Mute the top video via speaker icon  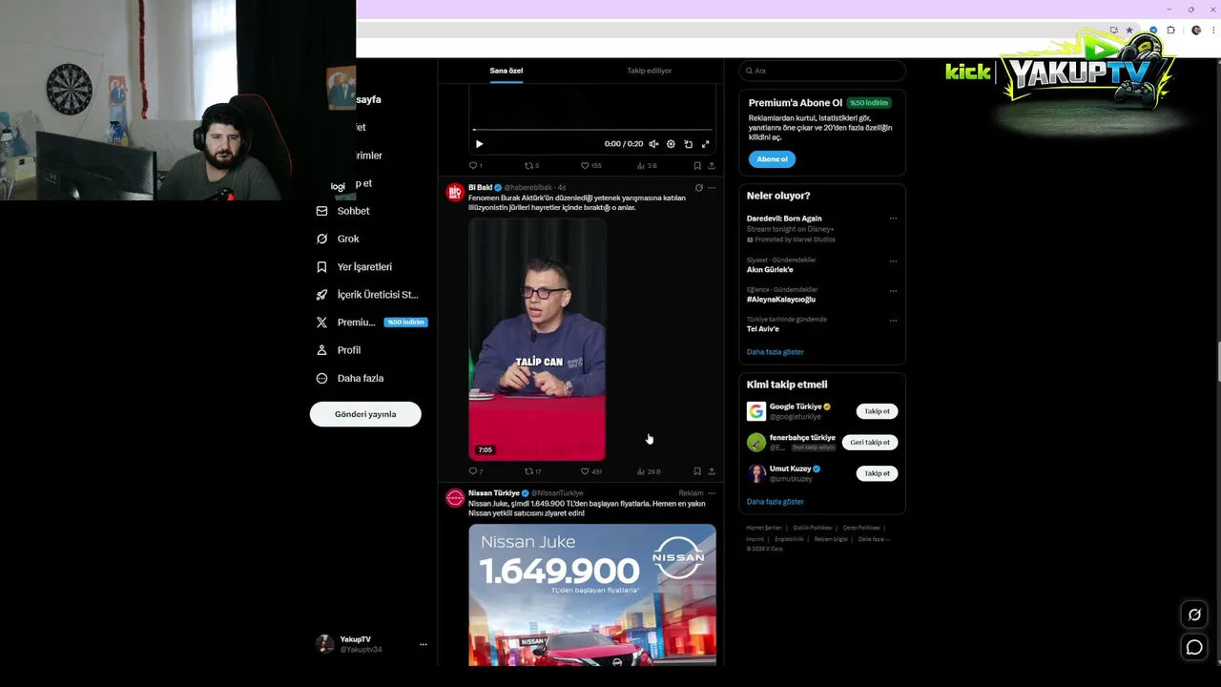pyautogui.click(x=653, y=144)
